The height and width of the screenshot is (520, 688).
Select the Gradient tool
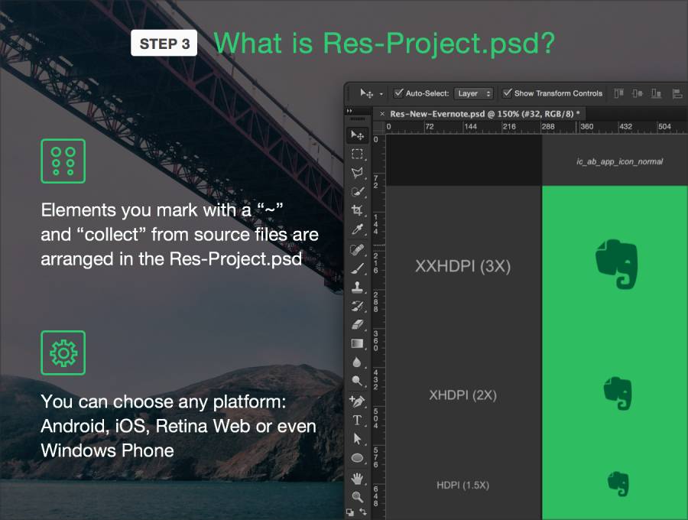pyautogui.click(x=357, y=343)
